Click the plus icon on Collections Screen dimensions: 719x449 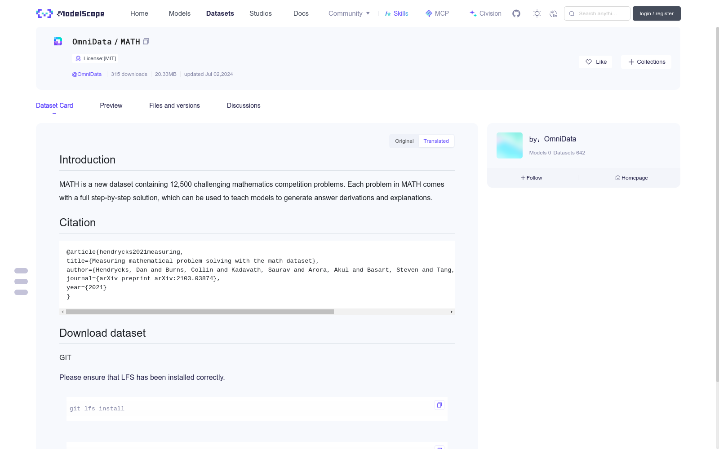click(631, 62)
